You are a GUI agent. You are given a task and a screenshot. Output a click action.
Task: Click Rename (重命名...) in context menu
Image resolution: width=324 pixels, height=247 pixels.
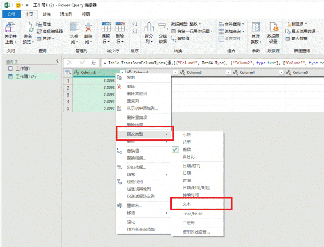(x=134, y=205)
